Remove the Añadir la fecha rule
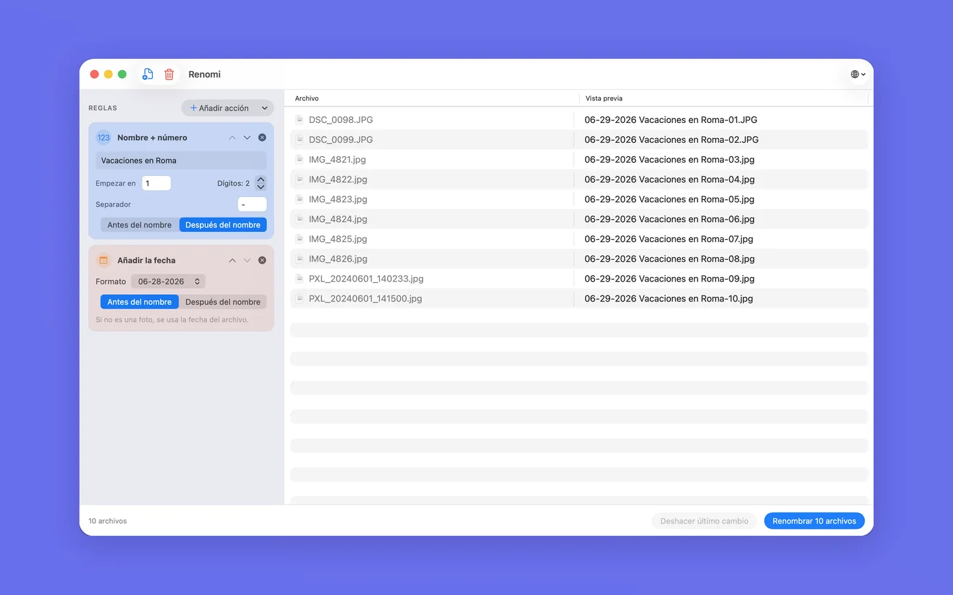The height and width of the screenshot is (595, 953). click(x=262, y=260)
